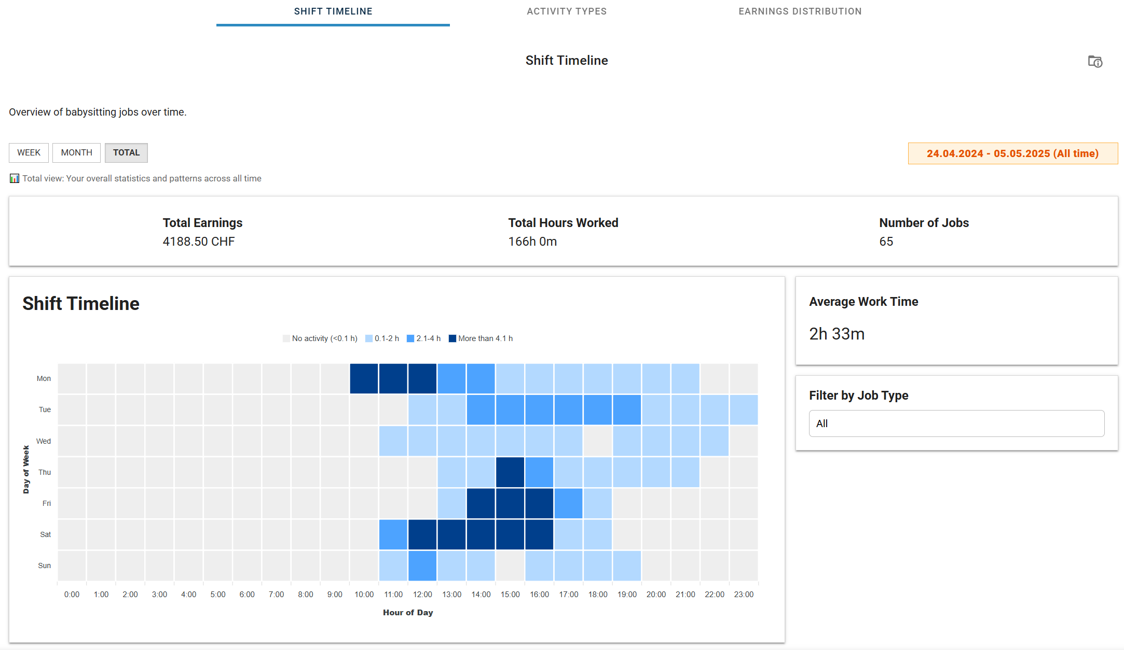Image resolution: width=1124 pixels, height=650 pixels.
Task: Open the Activity Types tab
Action: click(x=567, y=12)
